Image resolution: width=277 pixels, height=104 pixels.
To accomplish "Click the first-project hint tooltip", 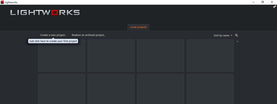I will coord(53,41).
